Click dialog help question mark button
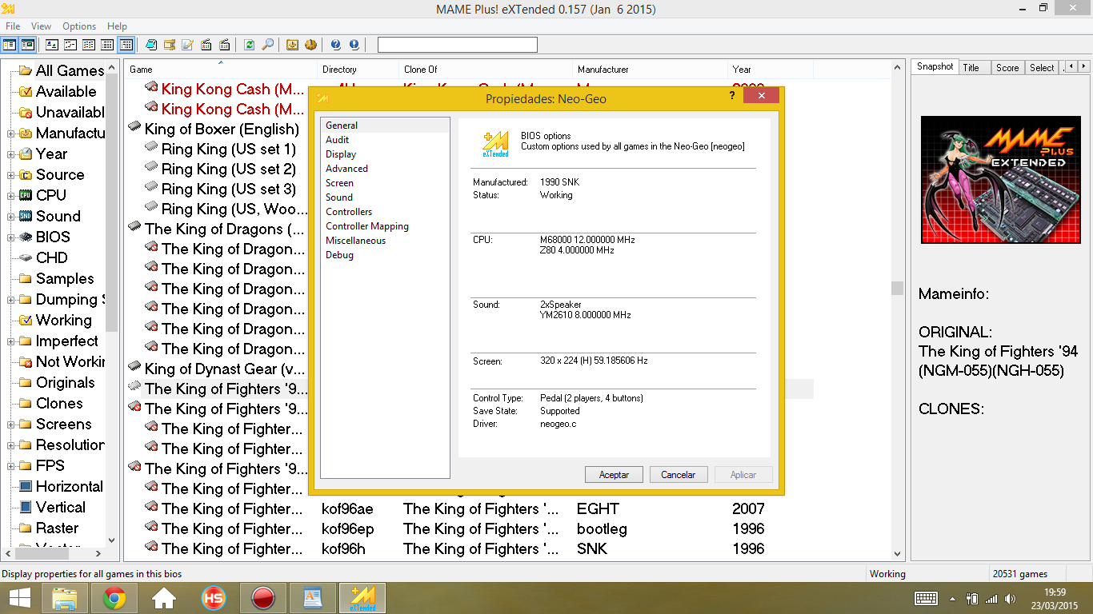 pos(732,95)
